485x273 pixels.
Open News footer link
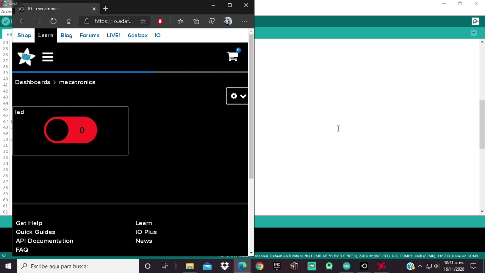tap(144, 241)
